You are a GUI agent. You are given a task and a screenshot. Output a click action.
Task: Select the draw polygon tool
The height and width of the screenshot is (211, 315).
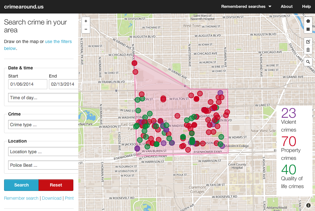308,21
